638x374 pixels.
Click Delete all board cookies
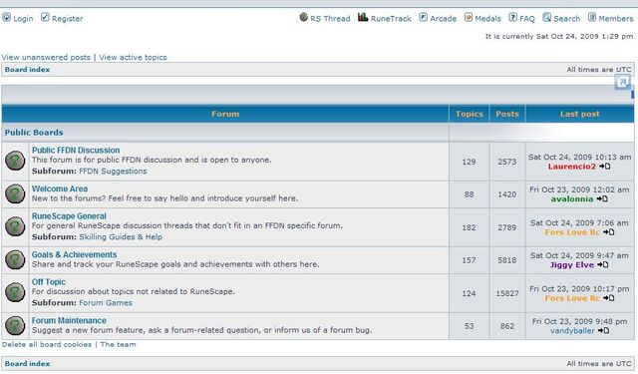(47, 345)
